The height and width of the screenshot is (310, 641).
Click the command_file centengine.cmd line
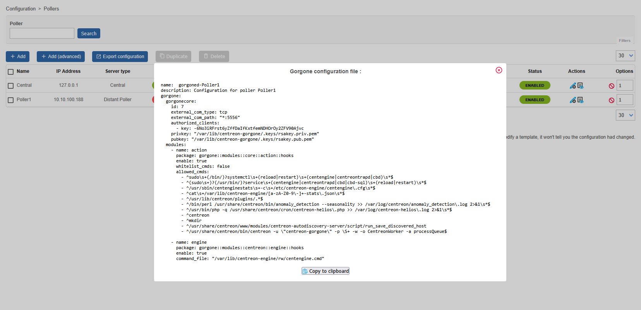250,258
